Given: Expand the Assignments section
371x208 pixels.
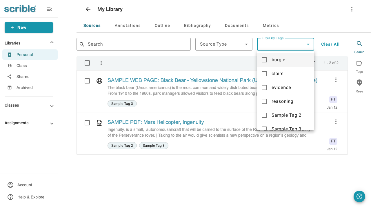Looking at the screenshot, I should (x=52, y=123).
